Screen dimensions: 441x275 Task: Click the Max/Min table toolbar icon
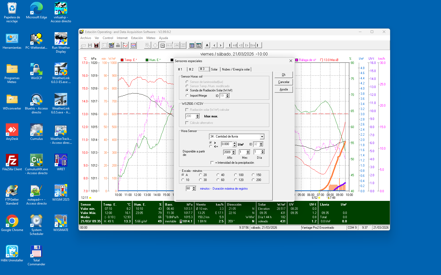pyautogui.click(x=199, y=45)
